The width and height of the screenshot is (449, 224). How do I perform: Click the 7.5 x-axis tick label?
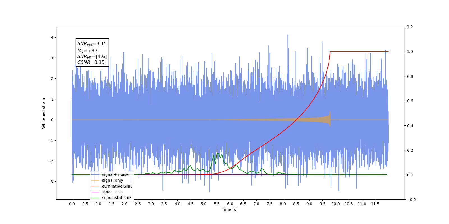pyautogui.click(x=270, y=204)
